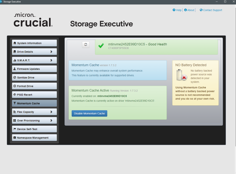Click the globe icon next to Contact Support
236x174 pixels.
coord(201,10)
